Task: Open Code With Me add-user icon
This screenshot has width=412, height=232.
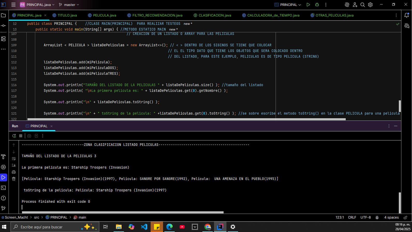Action: pos(355,5)
